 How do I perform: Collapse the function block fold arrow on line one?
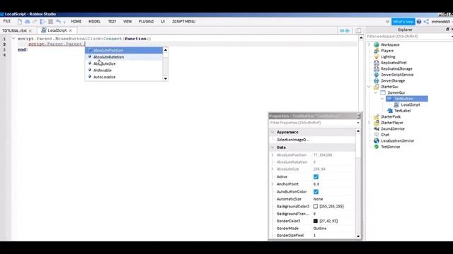point(13,38)
